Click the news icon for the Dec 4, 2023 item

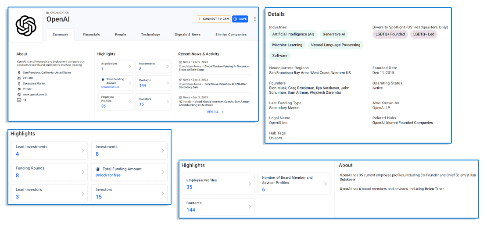(x=180, y=80)
